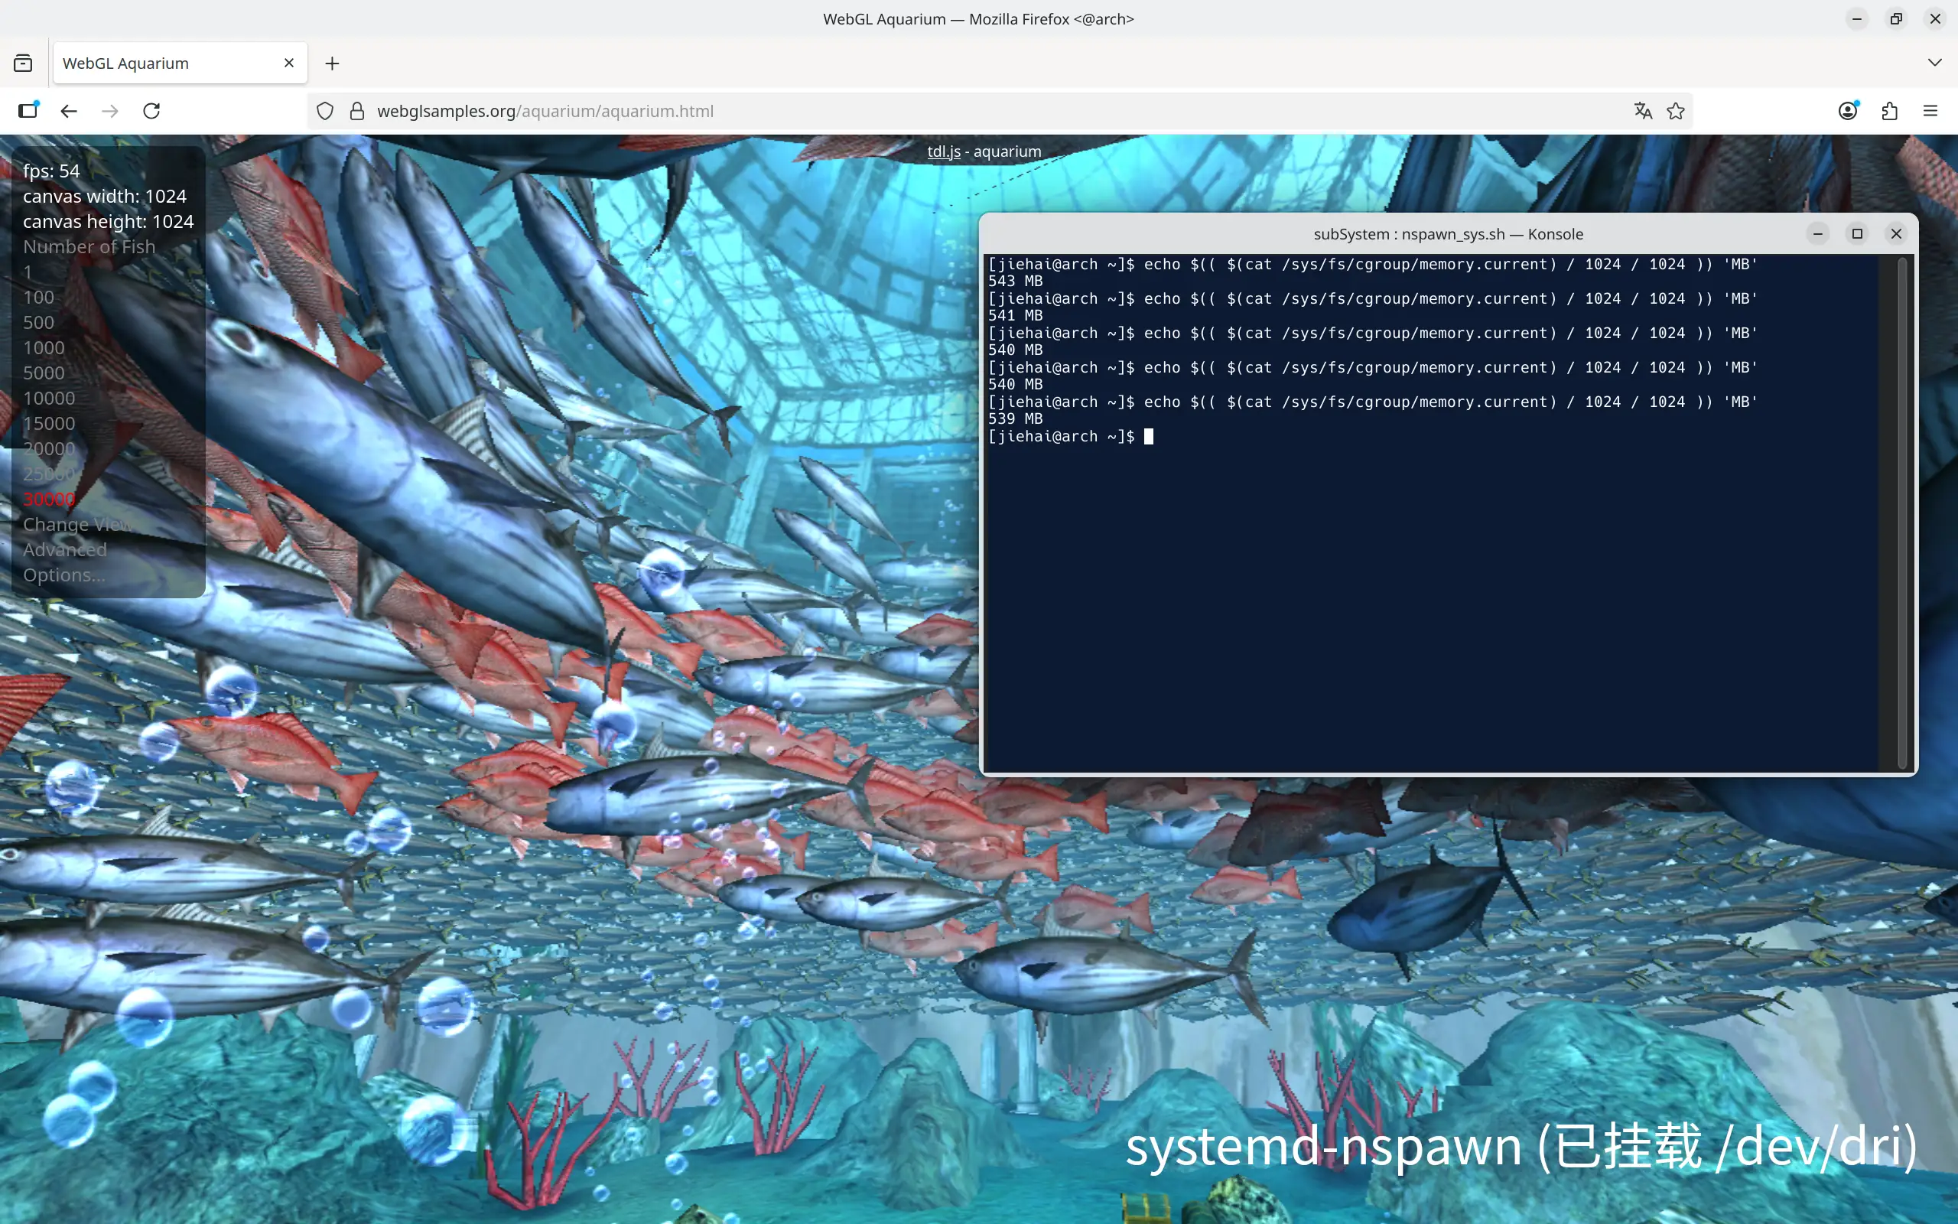Open site info via padlock icon

coord(357,111)
